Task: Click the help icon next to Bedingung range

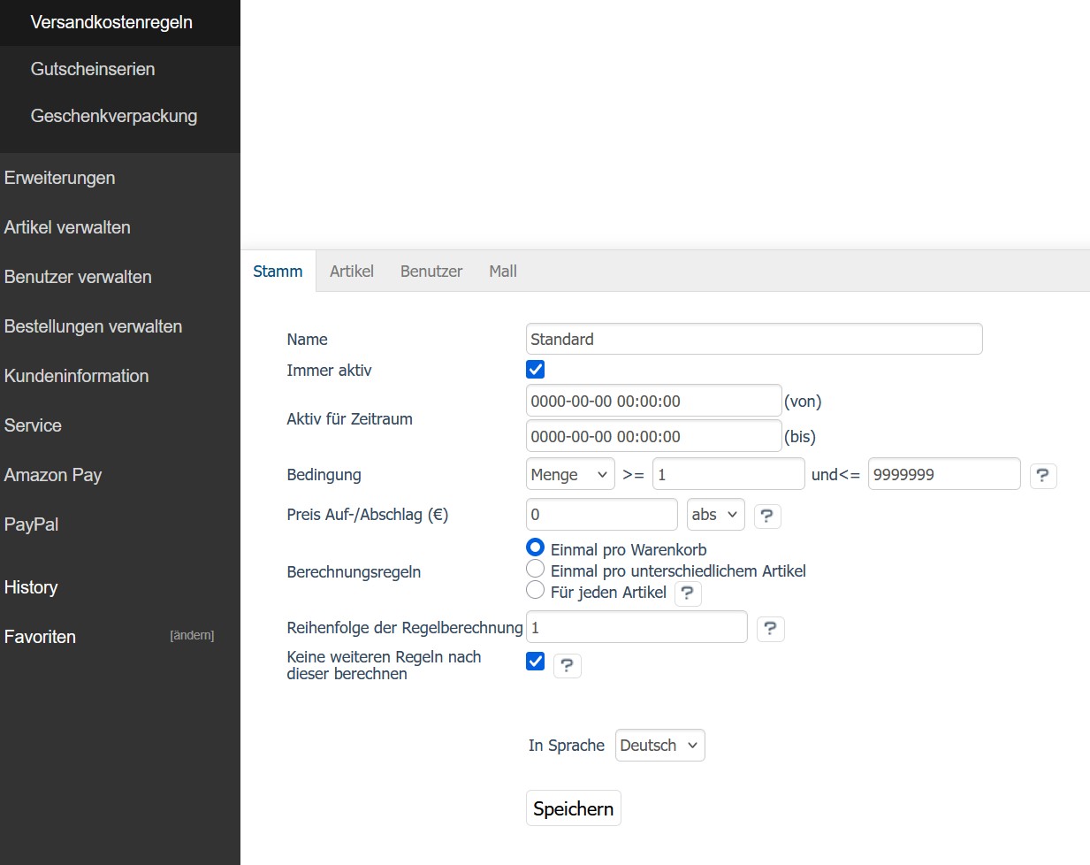Action: (1042, 476)
